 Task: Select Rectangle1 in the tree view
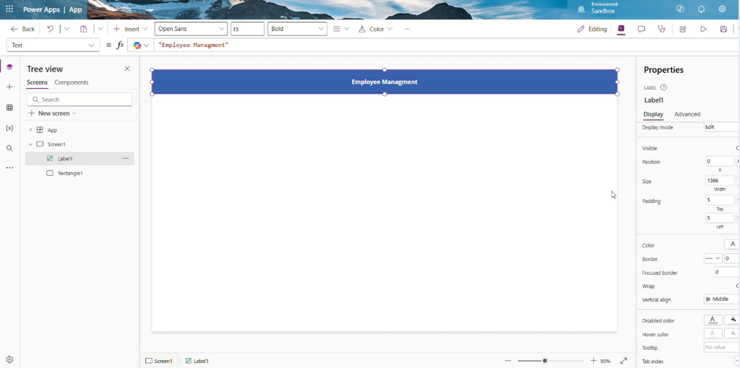tap(70, 174)
